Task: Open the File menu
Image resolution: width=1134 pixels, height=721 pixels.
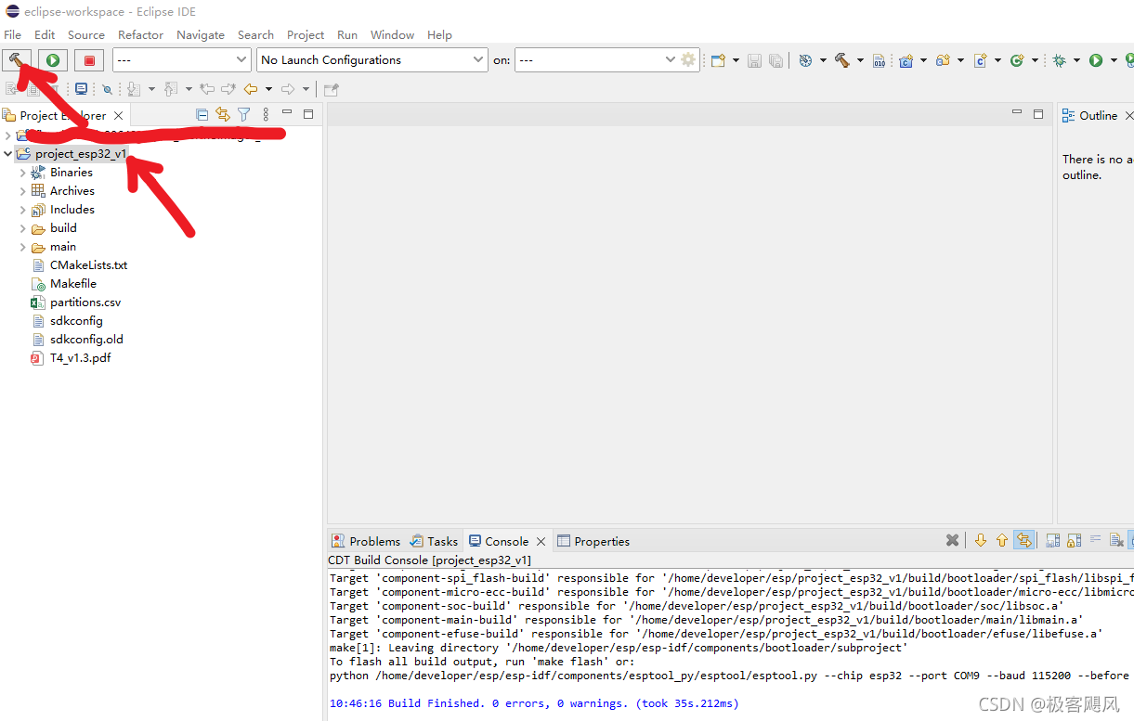Action: click(x=12, y=34)
